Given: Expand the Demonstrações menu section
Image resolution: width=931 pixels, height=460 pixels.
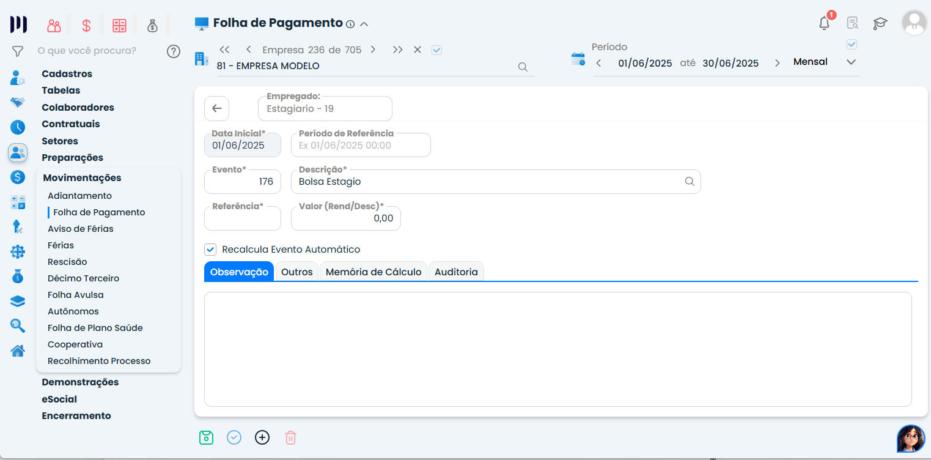Looking at the screenshot, I should tap(80, 382).
